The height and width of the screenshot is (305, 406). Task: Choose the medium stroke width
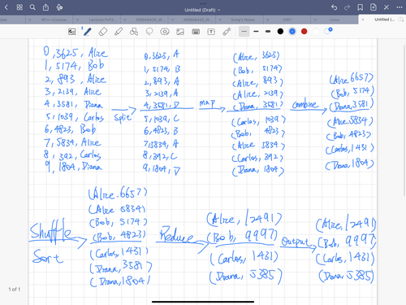tap(256, 32)
